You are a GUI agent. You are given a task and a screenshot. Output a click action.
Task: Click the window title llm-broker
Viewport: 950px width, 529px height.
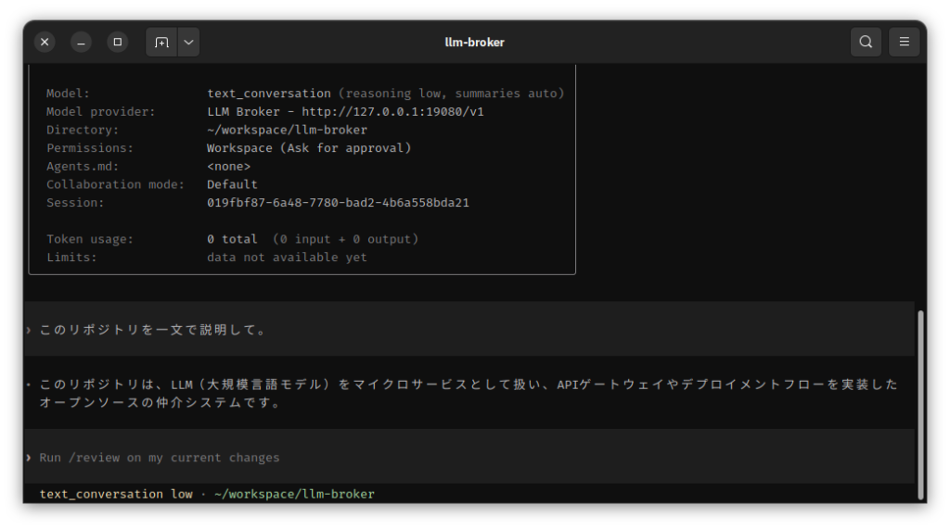474,43
